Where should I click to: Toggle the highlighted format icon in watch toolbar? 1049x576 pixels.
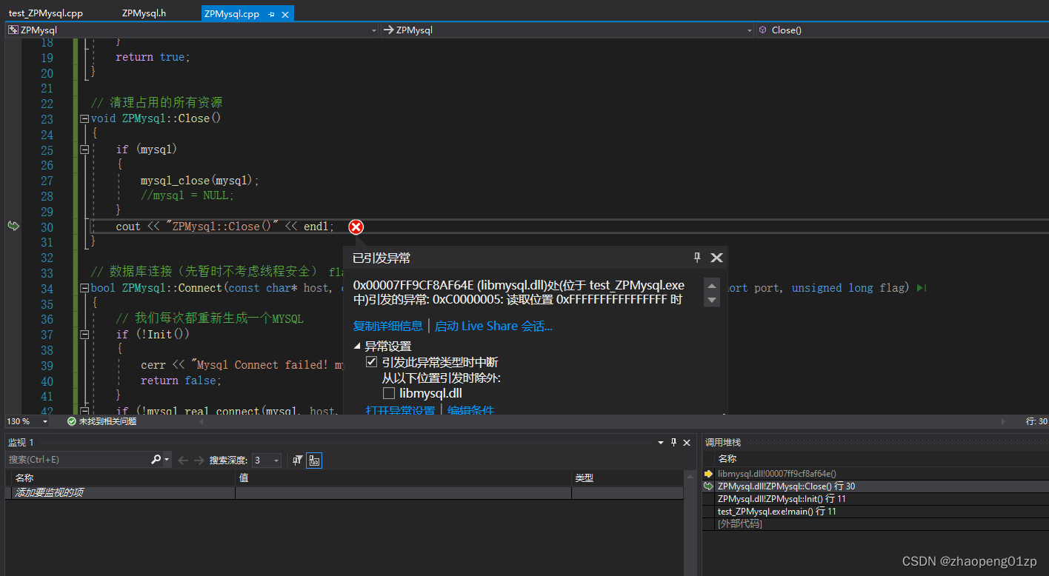(314, 461)
